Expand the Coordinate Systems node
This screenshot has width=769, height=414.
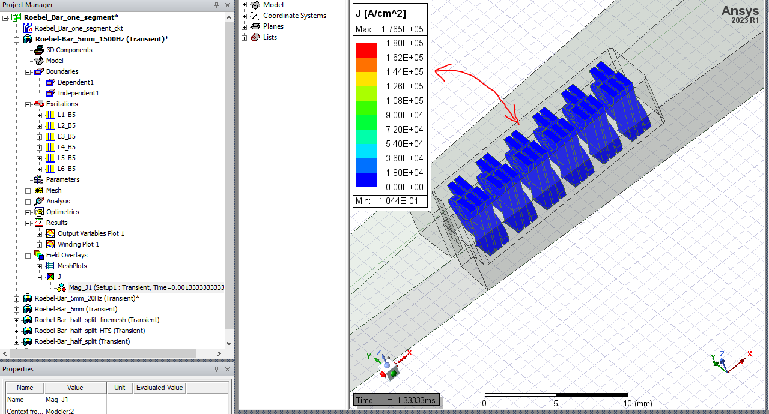(243, 15)
